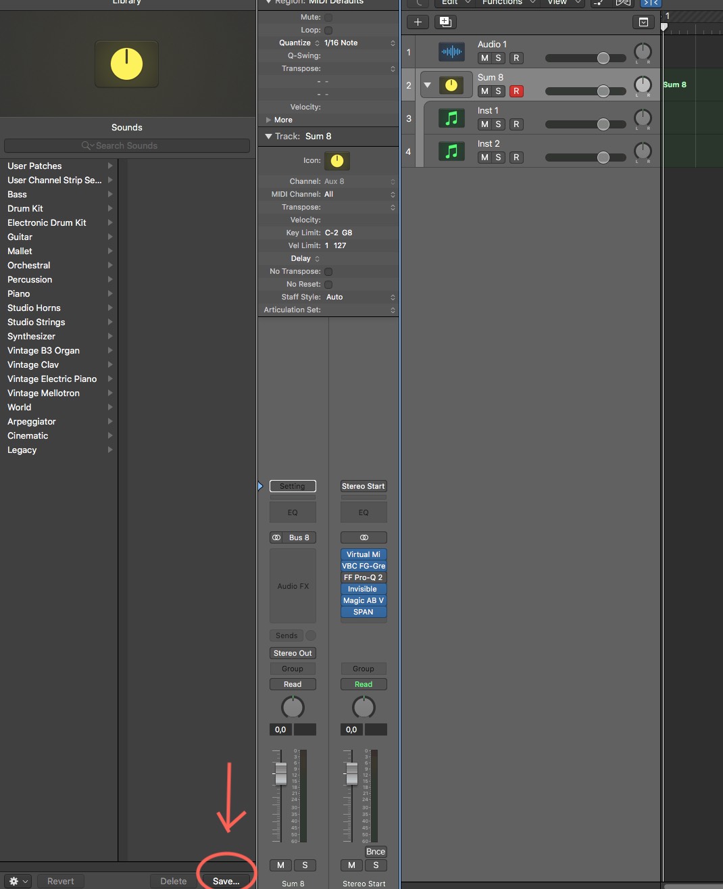Click the pan knob of Audio 1 track

(x=643, y=51)
